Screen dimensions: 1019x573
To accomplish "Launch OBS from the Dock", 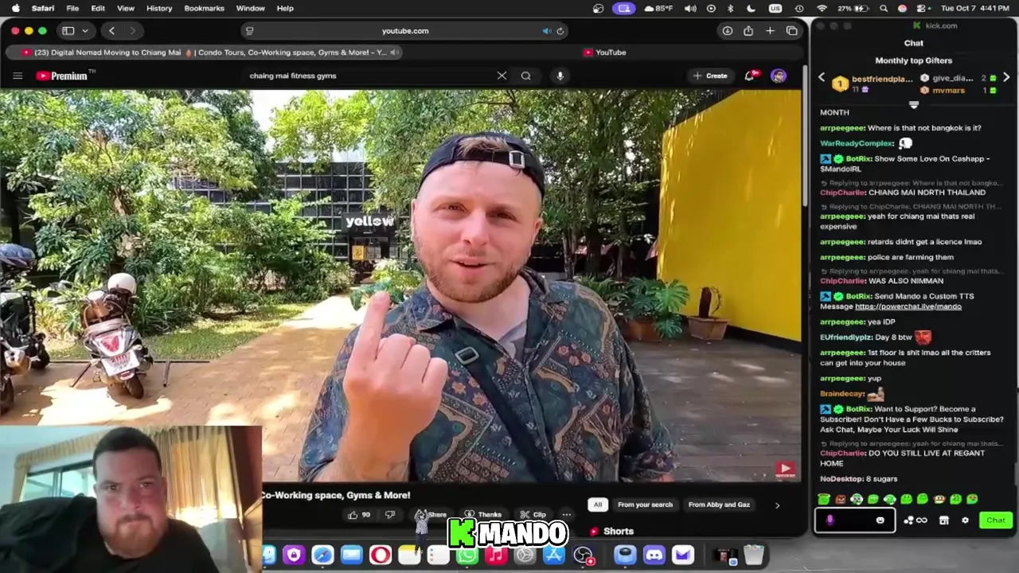I will (x=583, y=555).
